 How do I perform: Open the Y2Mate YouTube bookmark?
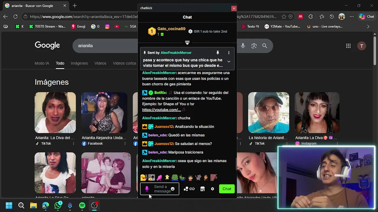(282, 26)
